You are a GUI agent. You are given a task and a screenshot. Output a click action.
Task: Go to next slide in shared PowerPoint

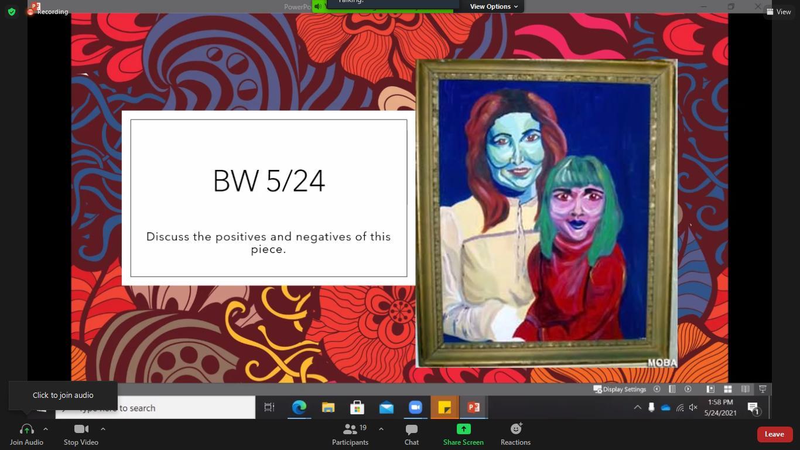pos(688,389)
